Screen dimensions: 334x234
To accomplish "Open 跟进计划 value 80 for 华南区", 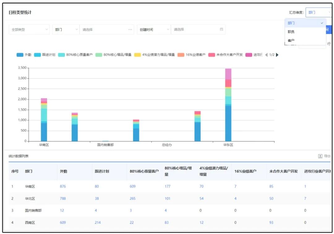I will [97, 186].
